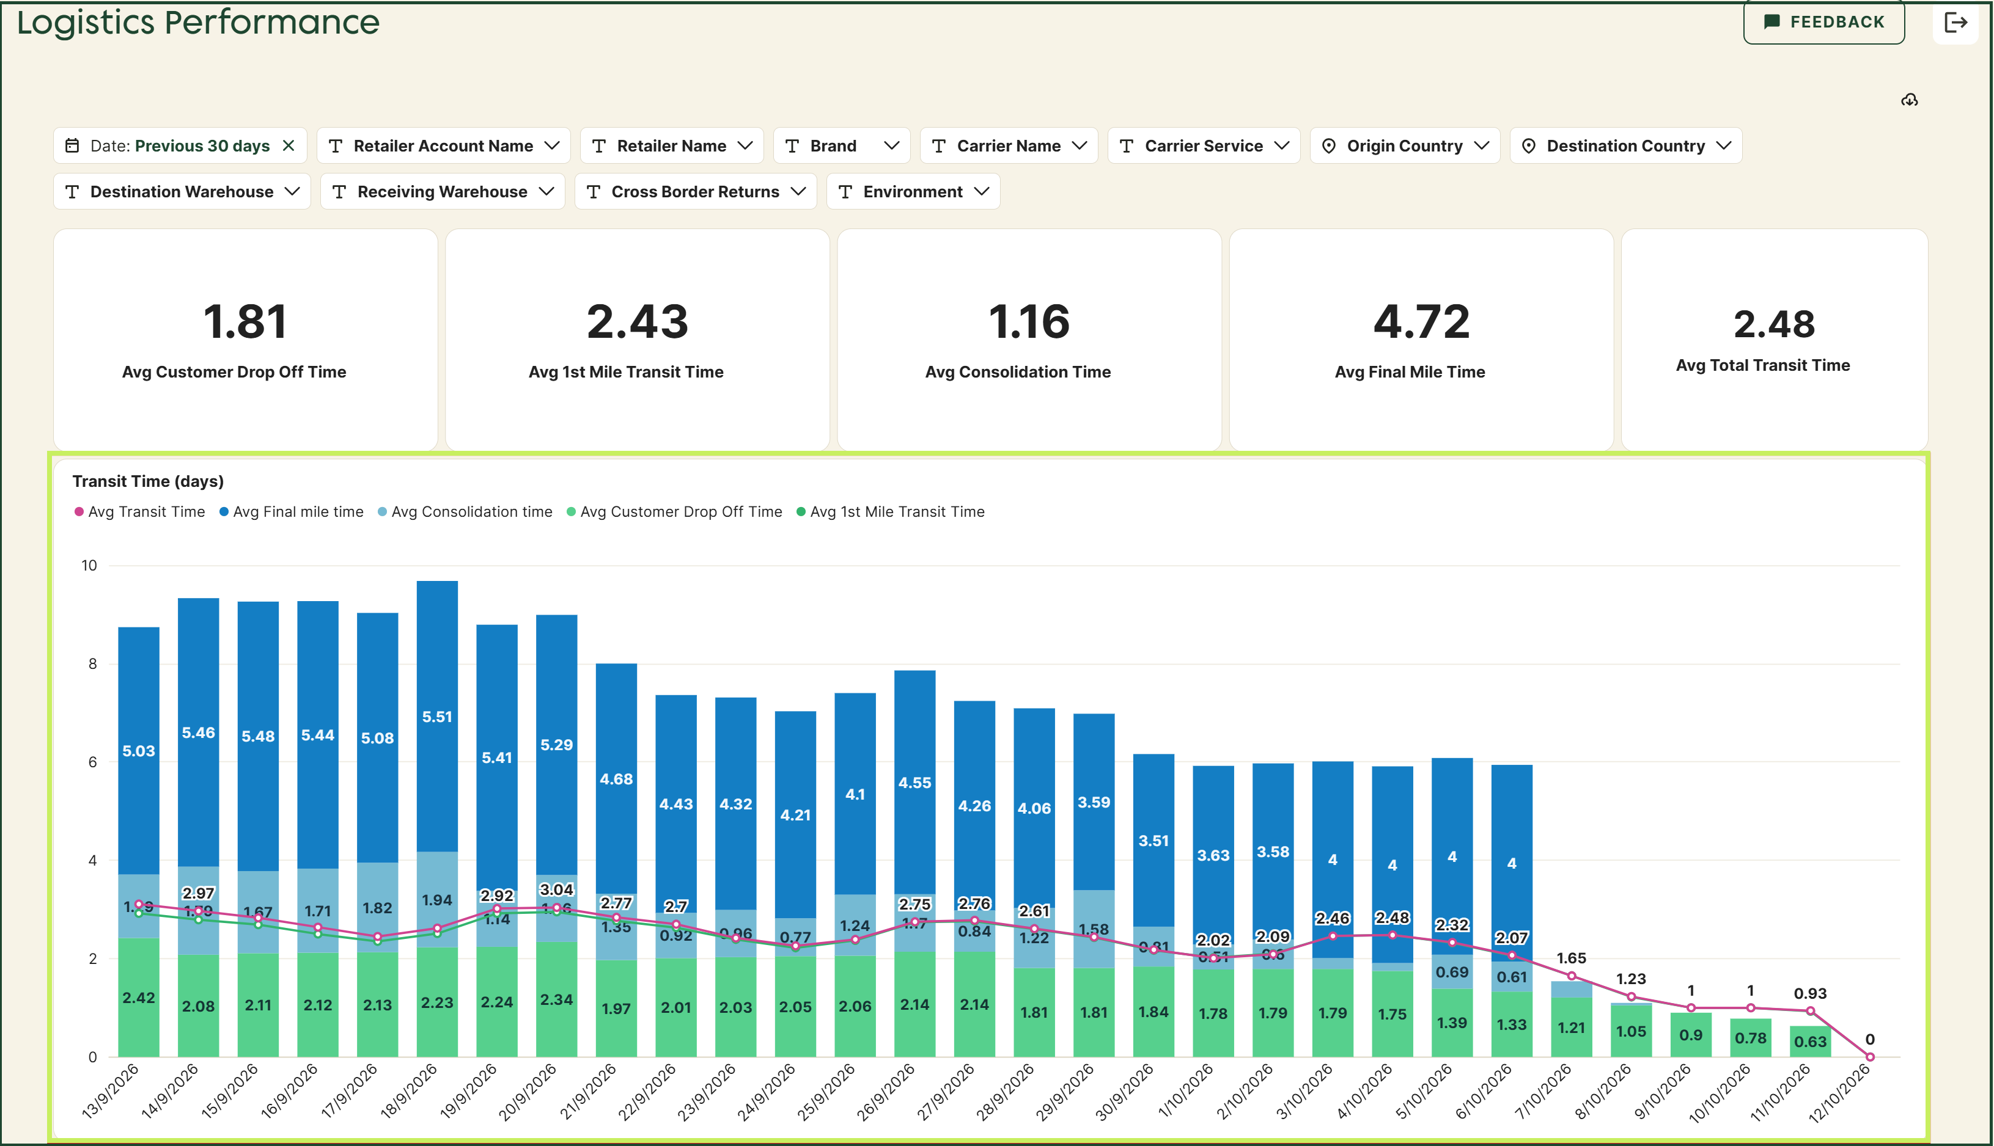Open Receiving Warehouse filter dropdown
1994x1146 pixels.
coord(443,191)
